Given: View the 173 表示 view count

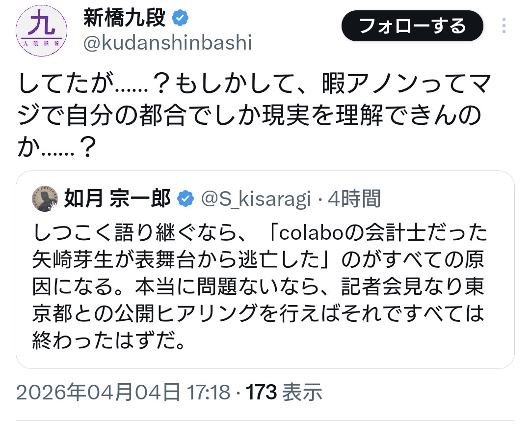Looking at the screenshot, I should click(x=284, y=392).
